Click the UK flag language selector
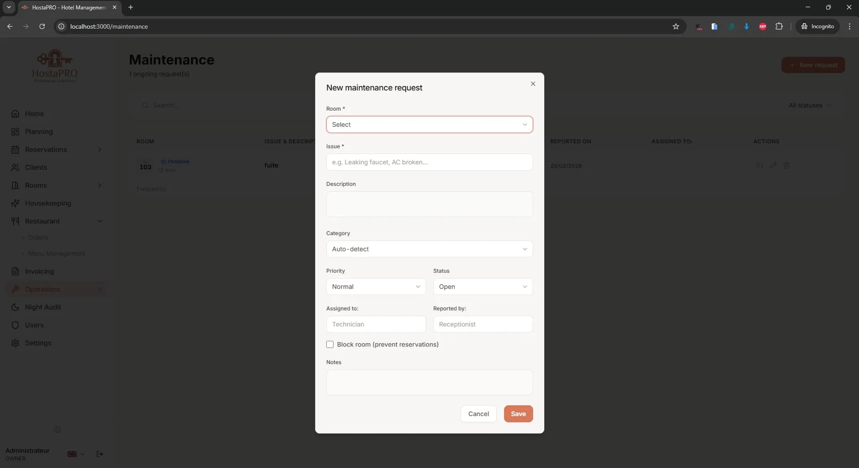 pos(72,454)
